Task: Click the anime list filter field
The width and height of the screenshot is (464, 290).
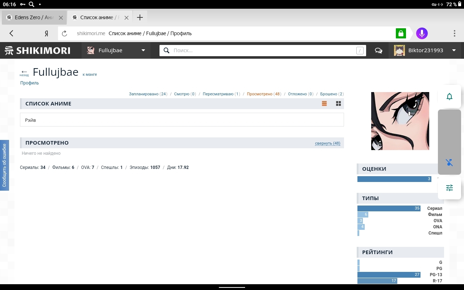Action: point(182,120)
